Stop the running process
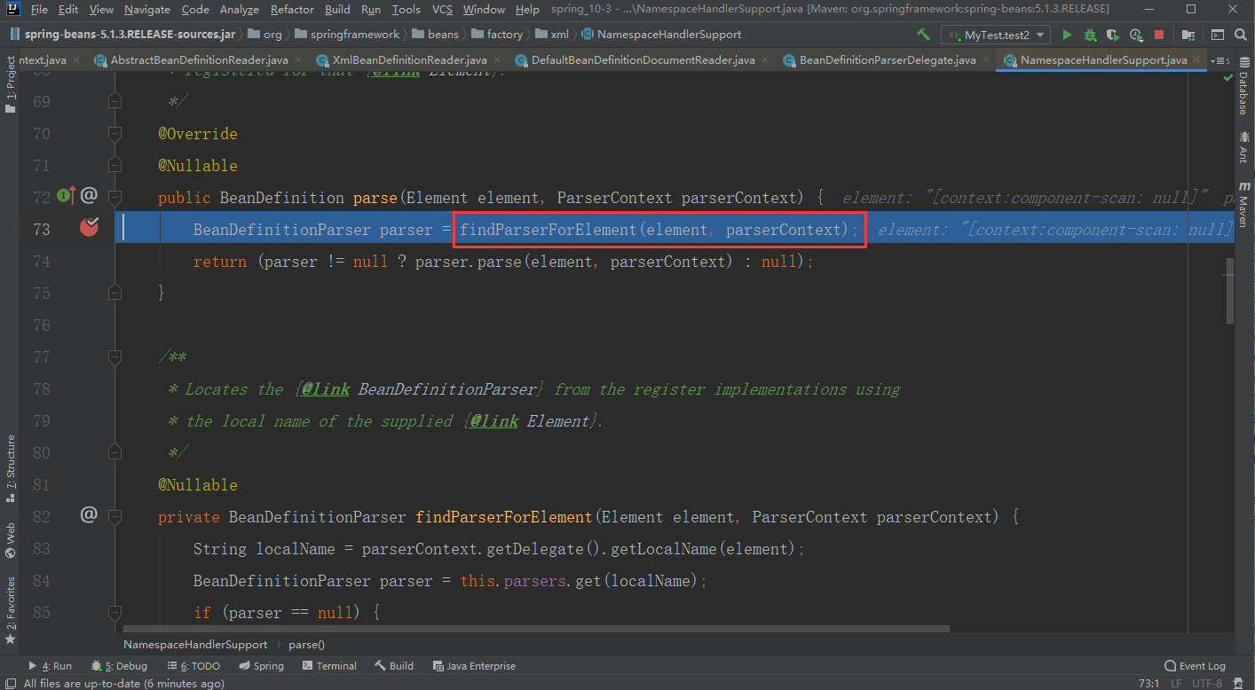The height and width of the screenshot is (690, 1255). pyautogui.click(x=1159, y=35)
